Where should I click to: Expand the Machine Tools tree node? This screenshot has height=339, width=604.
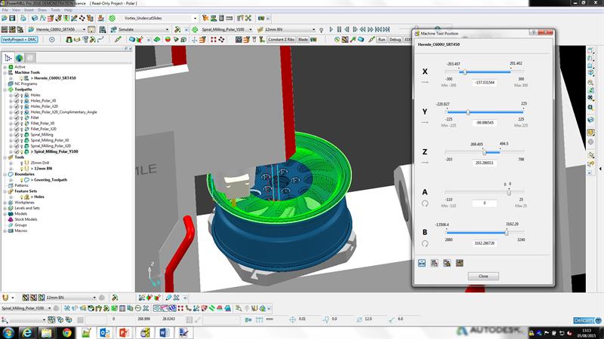coord(5,72)
